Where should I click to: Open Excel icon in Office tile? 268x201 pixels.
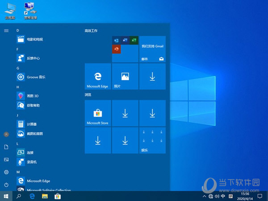134,41
